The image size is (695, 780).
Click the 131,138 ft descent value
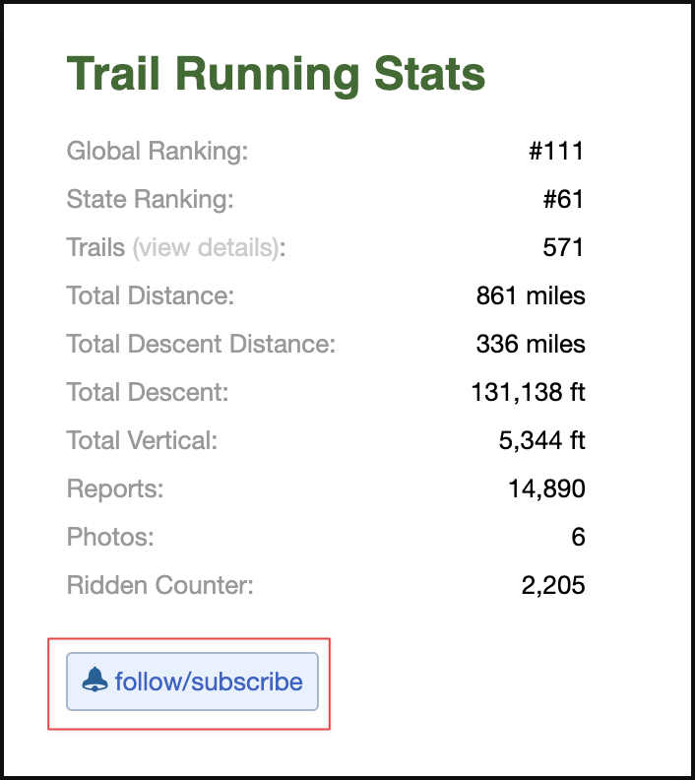[x=528, y=392]
